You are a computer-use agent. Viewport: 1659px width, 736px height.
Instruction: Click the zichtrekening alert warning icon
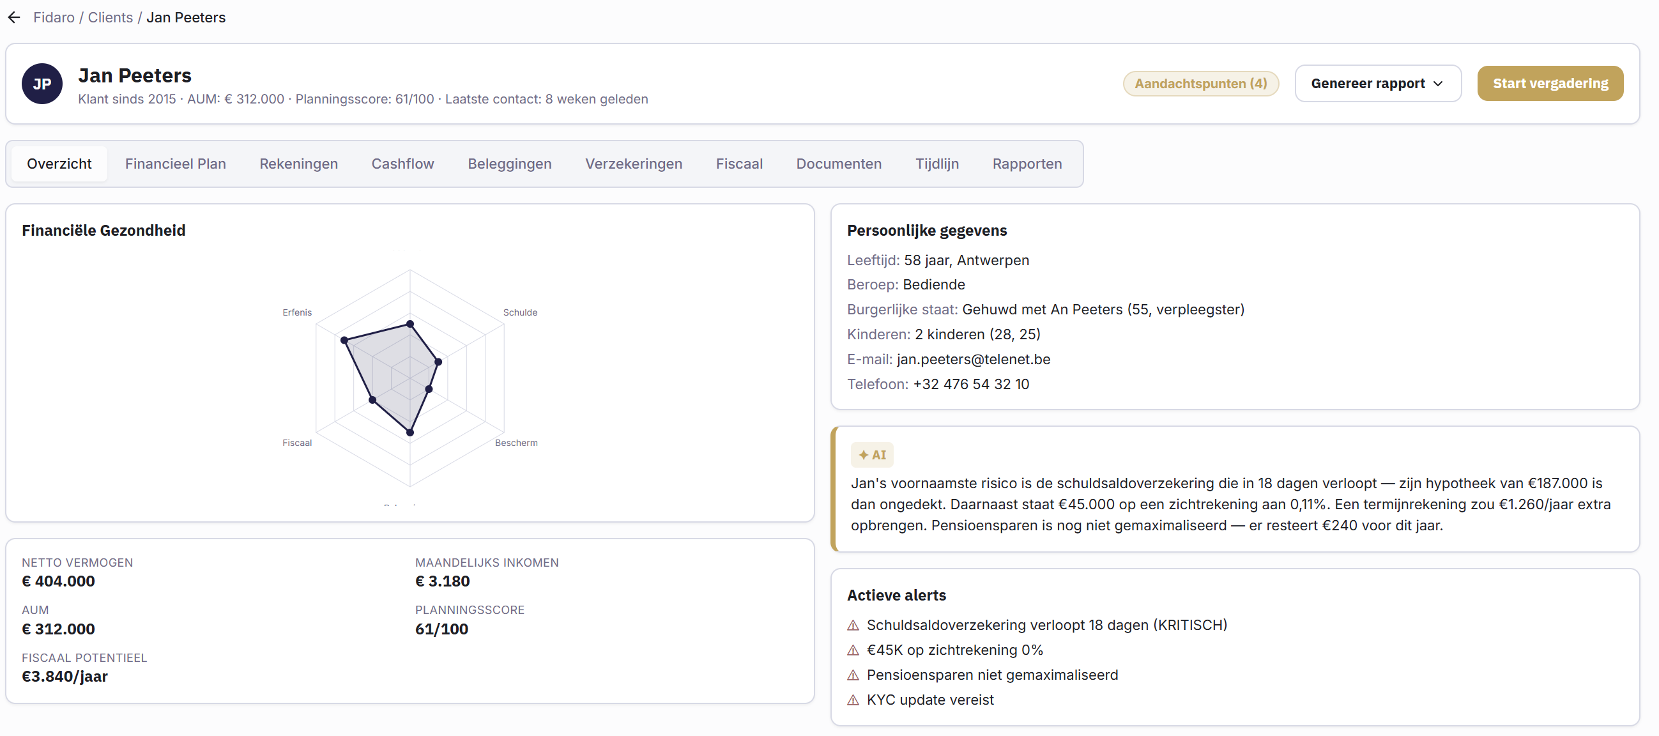pos(853,650)
